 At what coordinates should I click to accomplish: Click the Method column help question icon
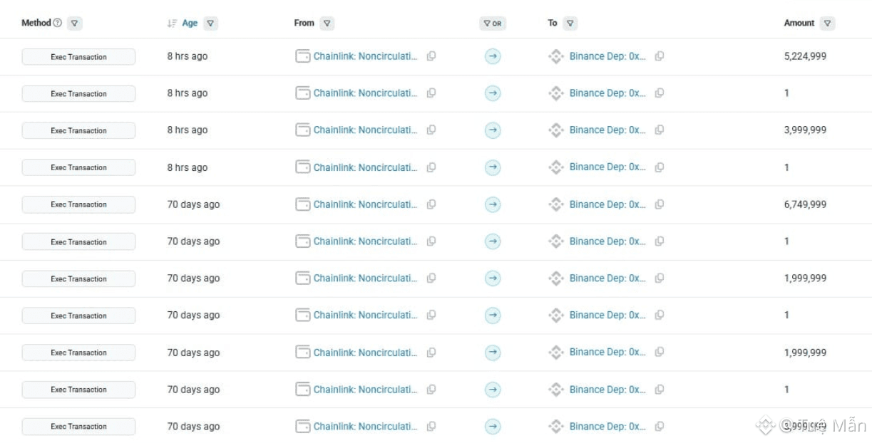point(58,23)
